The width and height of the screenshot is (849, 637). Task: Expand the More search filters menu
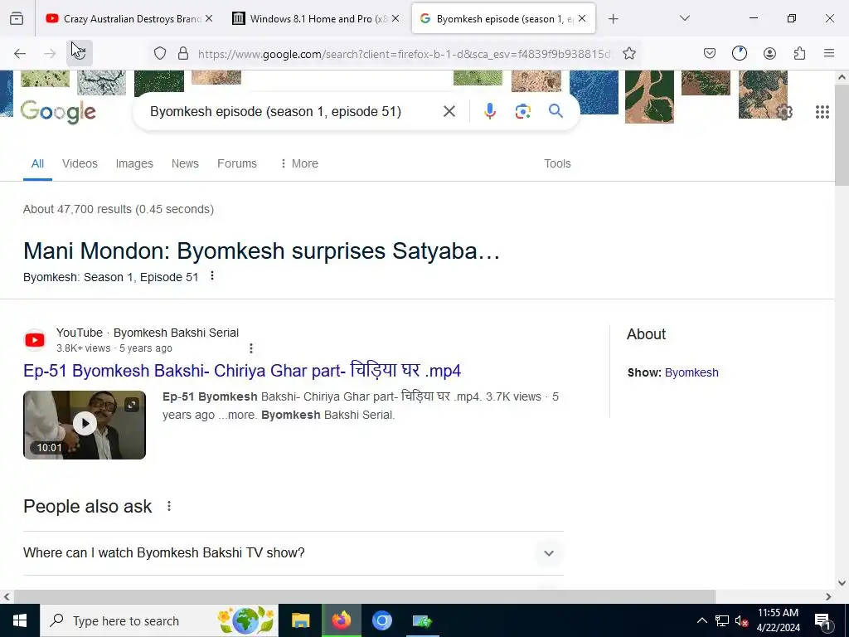click(299, 163)
